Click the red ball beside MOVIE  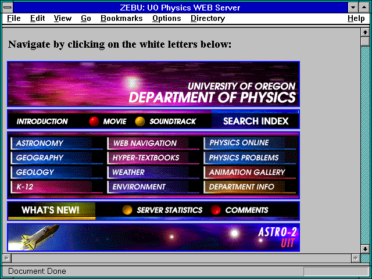94,121
